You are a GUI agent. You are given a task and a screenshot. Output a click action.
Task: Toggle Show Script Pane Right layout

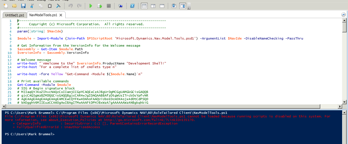(153, 6)
